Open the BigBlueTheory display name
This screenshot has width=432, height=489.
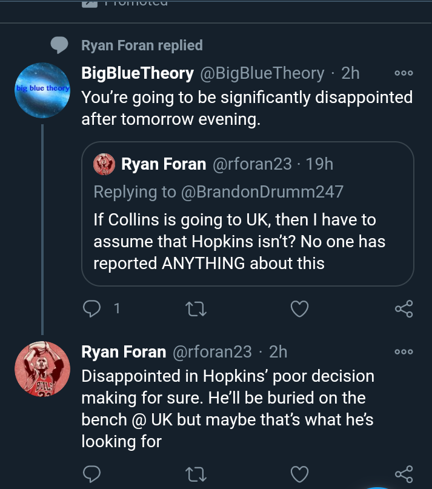click(138, 73)
